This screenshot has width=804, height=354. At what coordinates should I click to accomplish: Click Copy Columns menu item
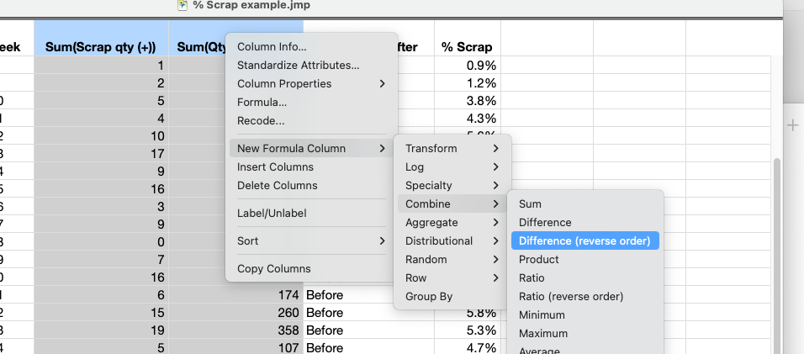pyautogui.click(x=273, y=269)
